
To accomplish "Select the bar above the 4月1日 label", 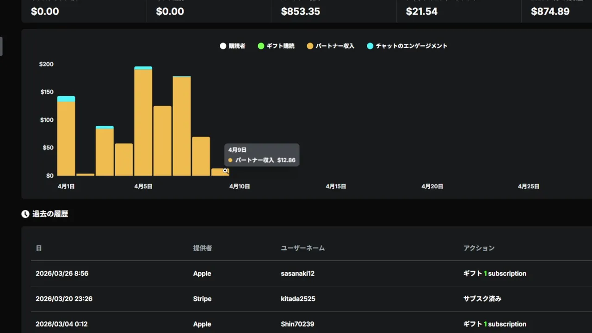I will click(66, 139).
